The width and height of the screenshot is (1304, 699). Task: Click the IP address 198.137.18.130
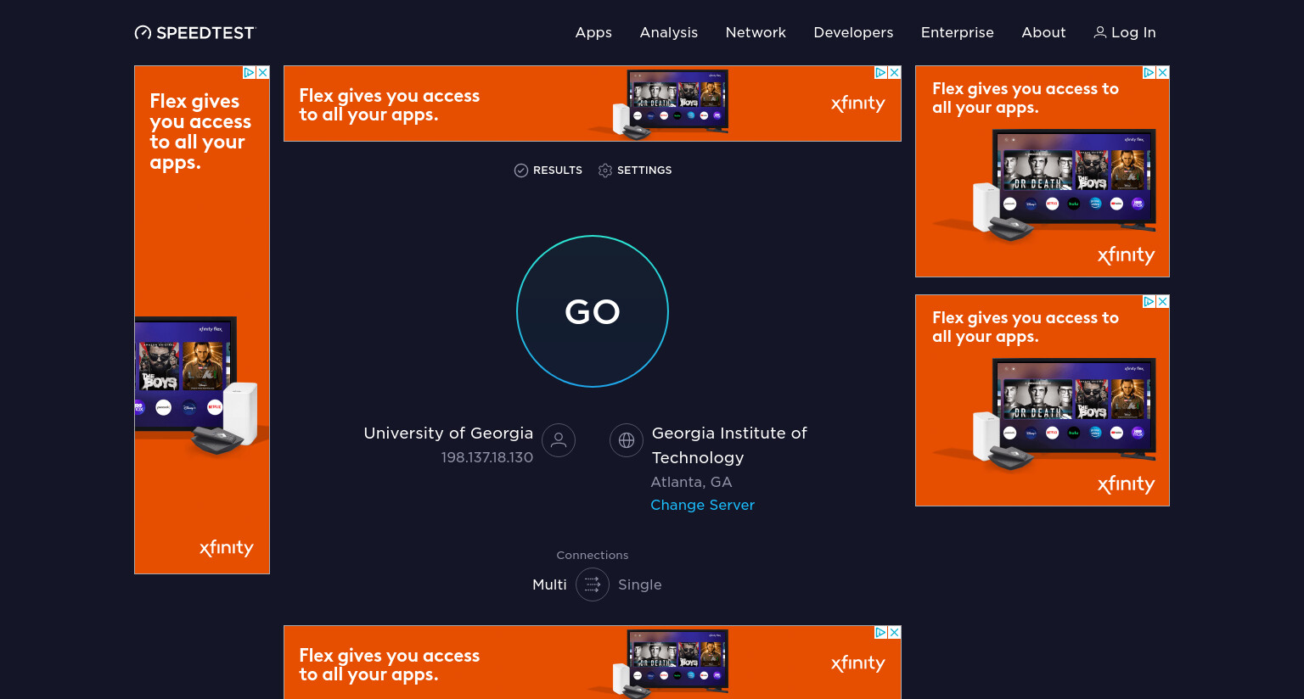[x=487, y=457]
